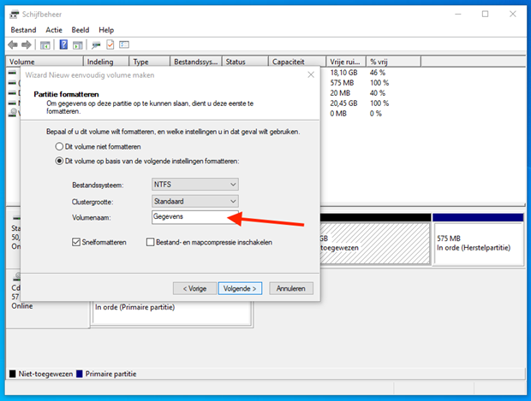This screenshot has width=531, height=401.
Task: Toggle the show/hide action pane icon
Action: point(78,44)
